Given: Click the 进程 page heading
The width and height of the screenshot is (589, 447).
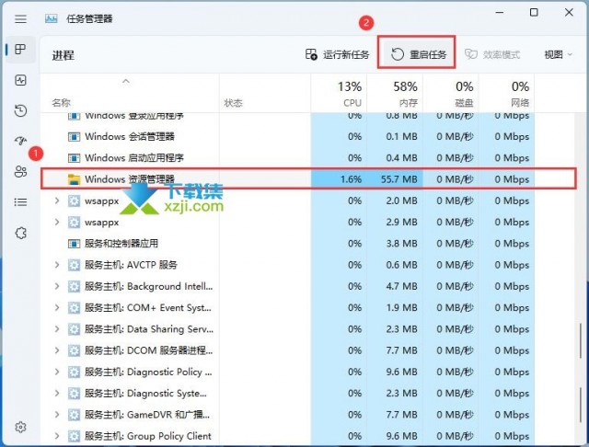Looking at the screenshot, I should pyautogui.click(x=64, y=55).
